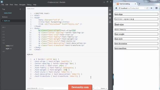
Task: Open the Extension Manager brick icon
Action: (110, 14)
